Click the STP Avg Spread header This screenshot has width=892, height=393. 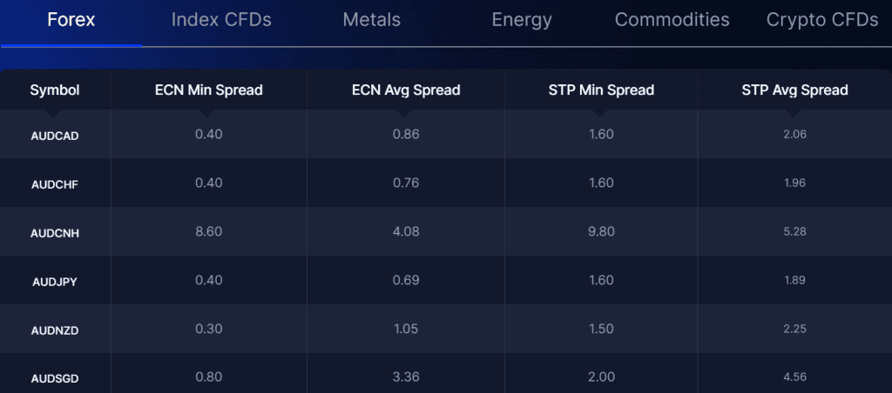(x=794, y=90)
